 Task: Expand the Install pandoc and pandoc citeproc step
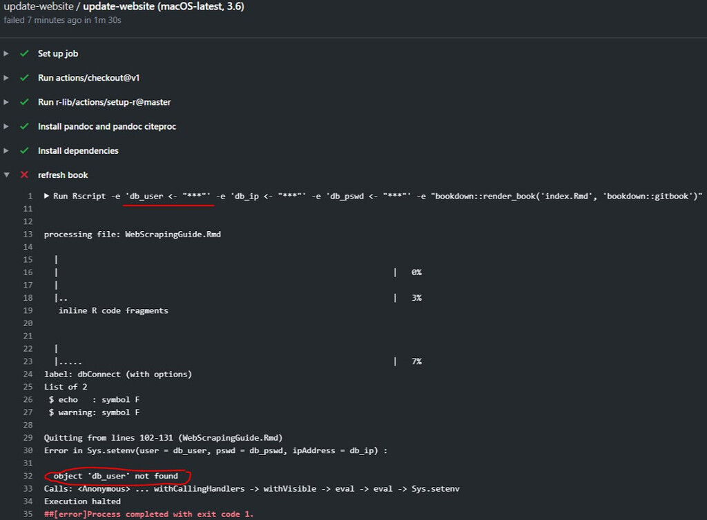tap(6, 126)
